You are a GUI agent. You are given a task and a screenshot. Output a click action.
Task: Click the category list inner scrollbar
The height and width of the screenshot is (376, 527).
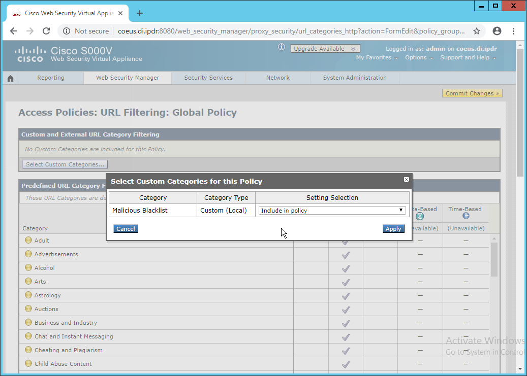(494, 259)
